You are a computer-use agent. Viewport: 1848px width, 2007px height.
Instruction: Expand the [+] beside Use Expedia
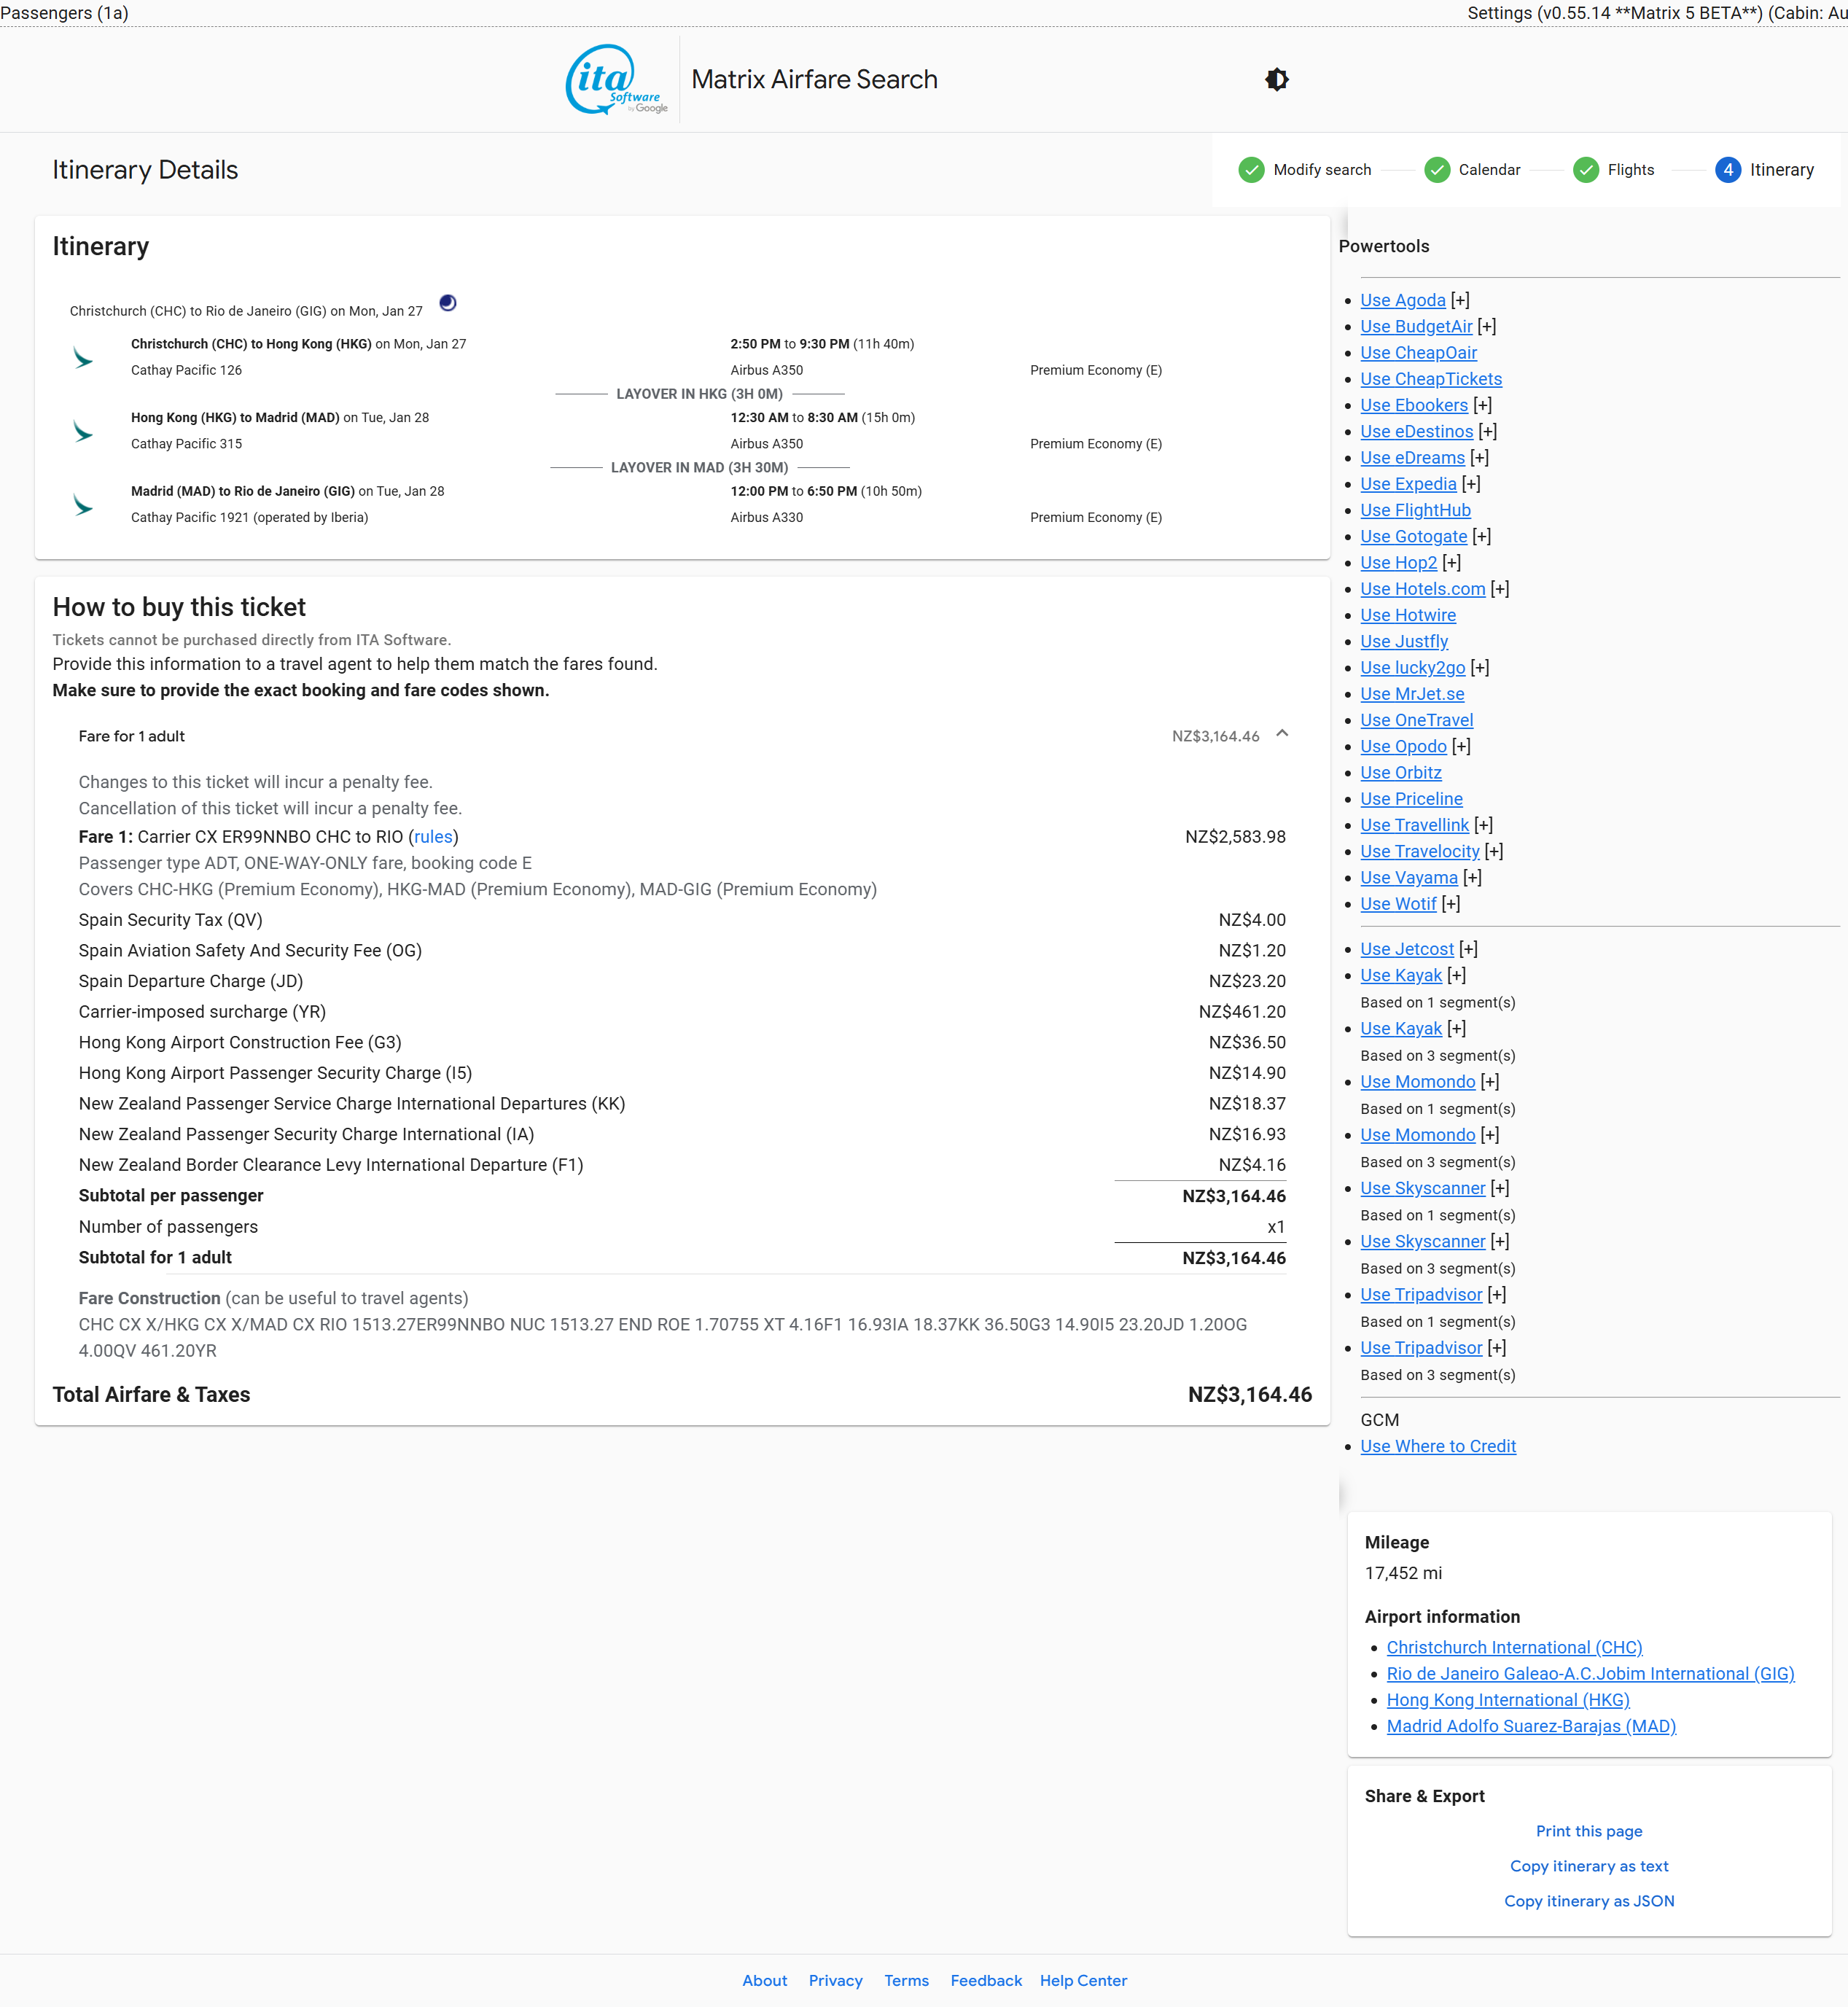tap(1471, 484)
